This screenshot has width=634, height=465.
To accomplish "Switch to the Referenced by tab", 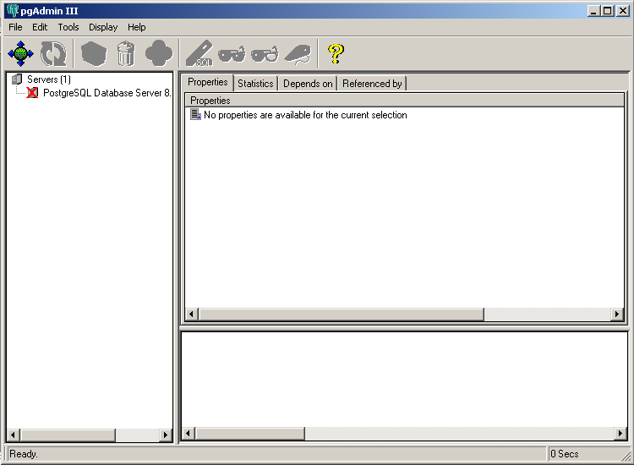I will 372,84.
